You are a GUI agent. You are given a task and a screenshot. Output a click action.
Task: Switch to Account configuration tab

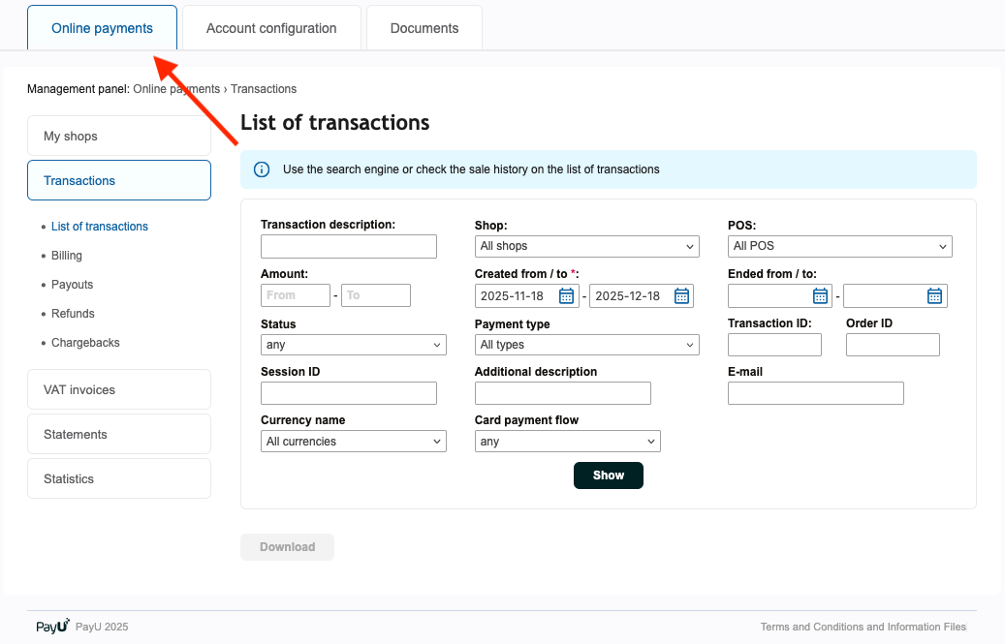(271, 28)
